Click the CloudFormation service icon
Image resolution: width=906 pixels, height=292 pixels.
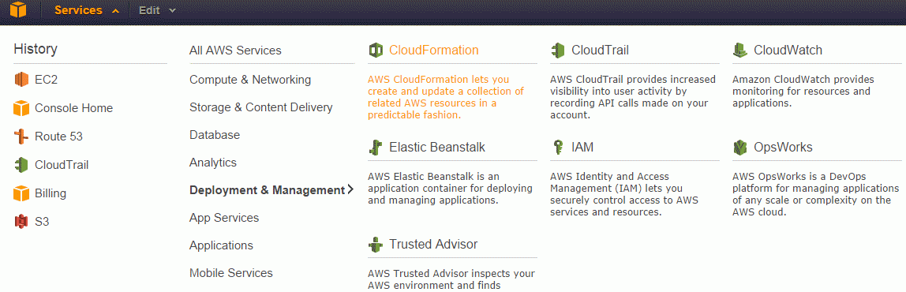point(376,51)
